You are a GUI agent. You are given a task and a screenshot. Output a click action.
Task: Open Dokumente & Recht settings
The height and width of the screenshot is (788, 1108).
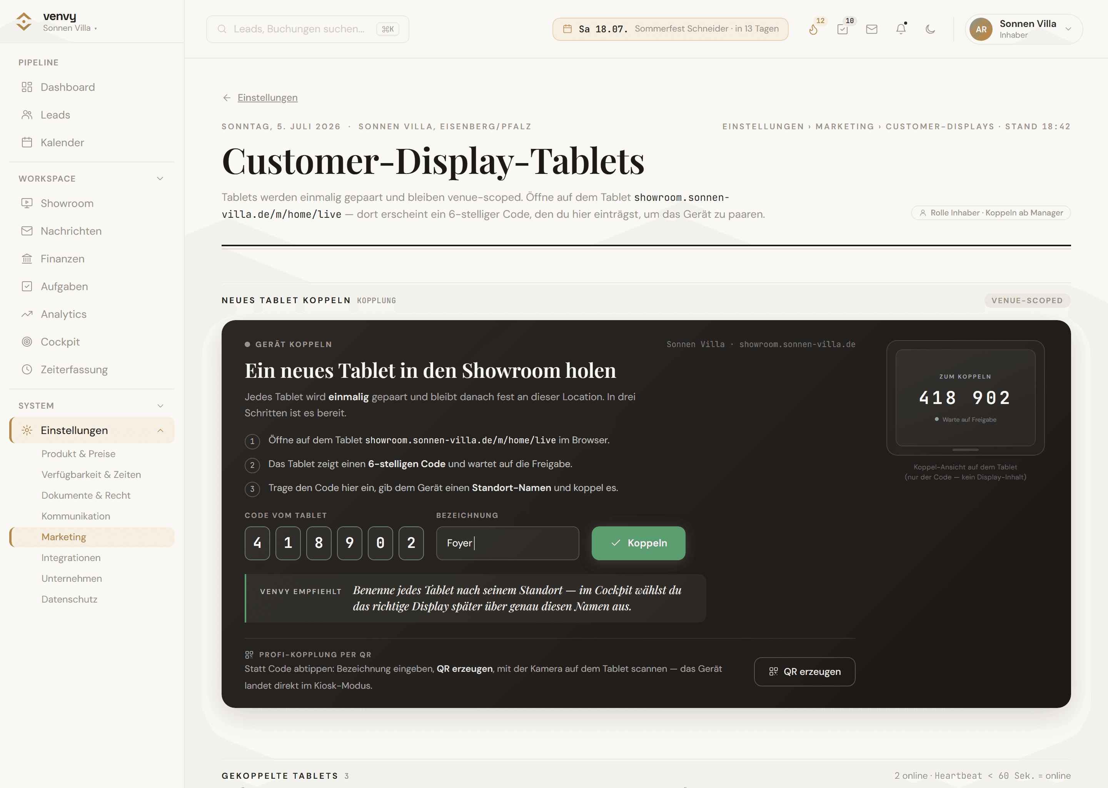(86, 496)
